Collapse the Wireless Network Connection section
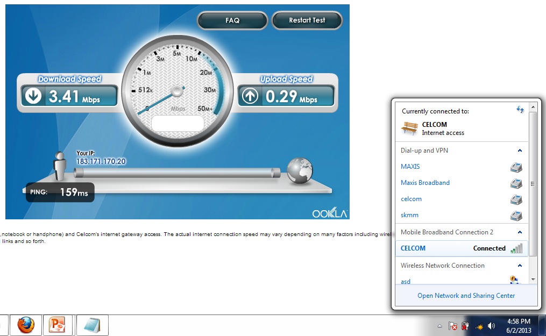The width and height of the screenshot is (546, 336). point(520,266)
